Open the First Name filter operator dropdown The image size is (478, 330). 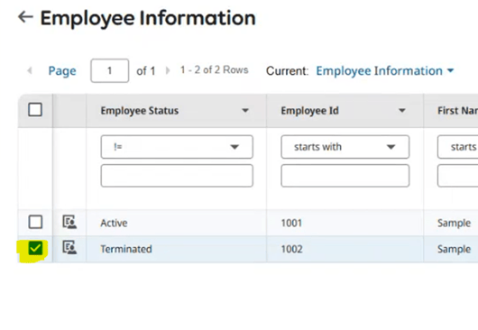coord(458,147)
